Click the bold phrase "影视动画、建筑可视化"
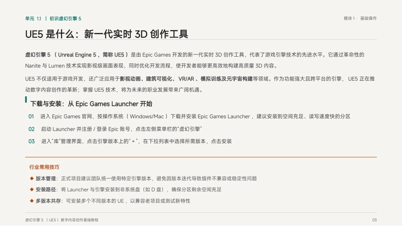The image size is (402, 226). click(146, 79)
